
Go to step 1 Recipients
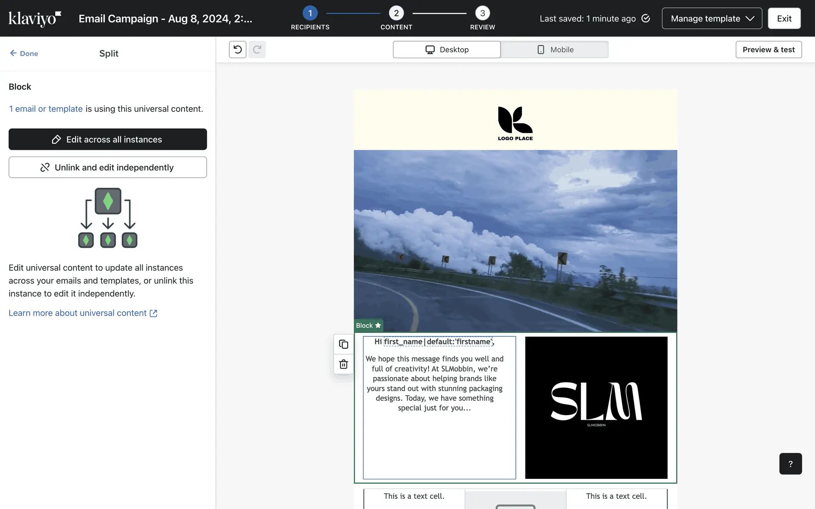pyautogui.click(x=310, y=14)
